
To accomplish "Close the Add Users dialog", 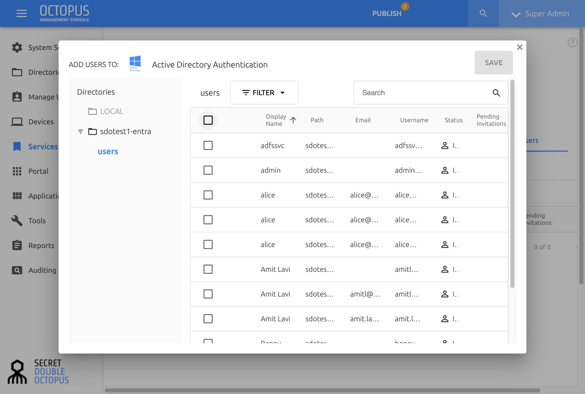I will click(520, 47).
